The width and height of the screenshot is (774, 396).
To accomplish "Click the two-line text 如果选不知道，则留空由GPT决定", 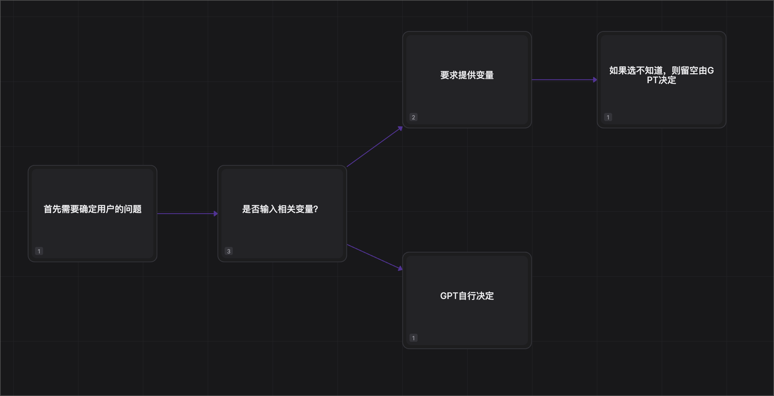I will click(661, 75).
